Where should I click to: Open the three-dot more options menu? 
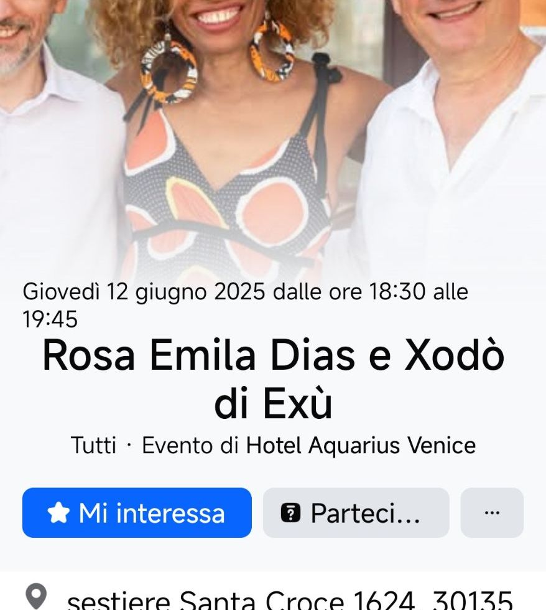pyautogui.click(x=492, y=513)
